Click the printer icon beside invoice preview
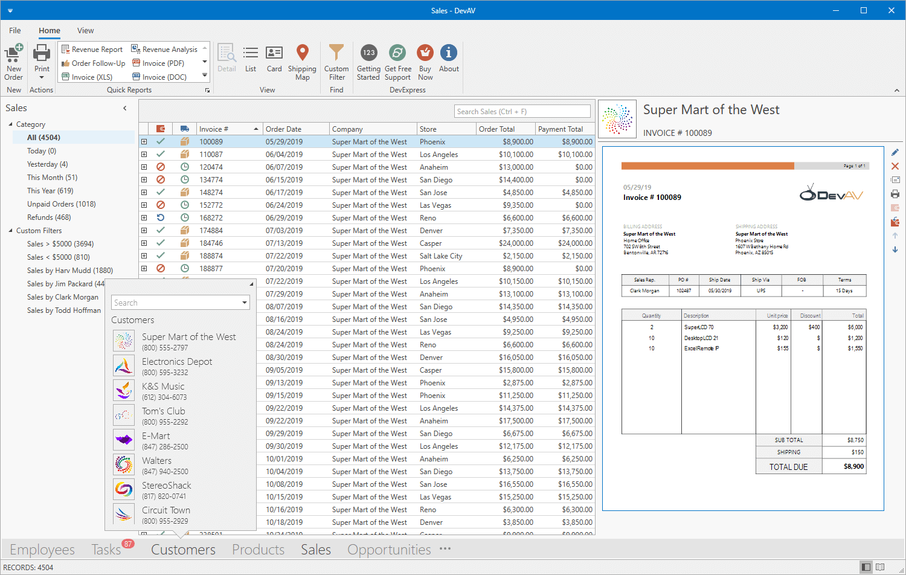This screenshot has width=906, height=575. 895,194
